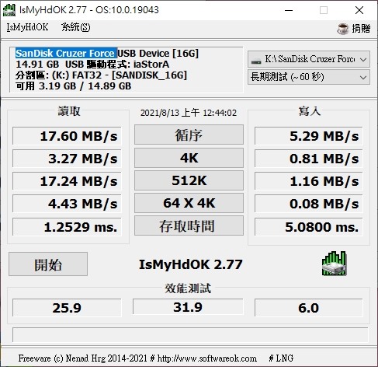This screenshot has width=378, height=367.
Task: Click the 14.91 GB USB 驅動程式 line
Action: pyautogui.click(x=92, y=65)
